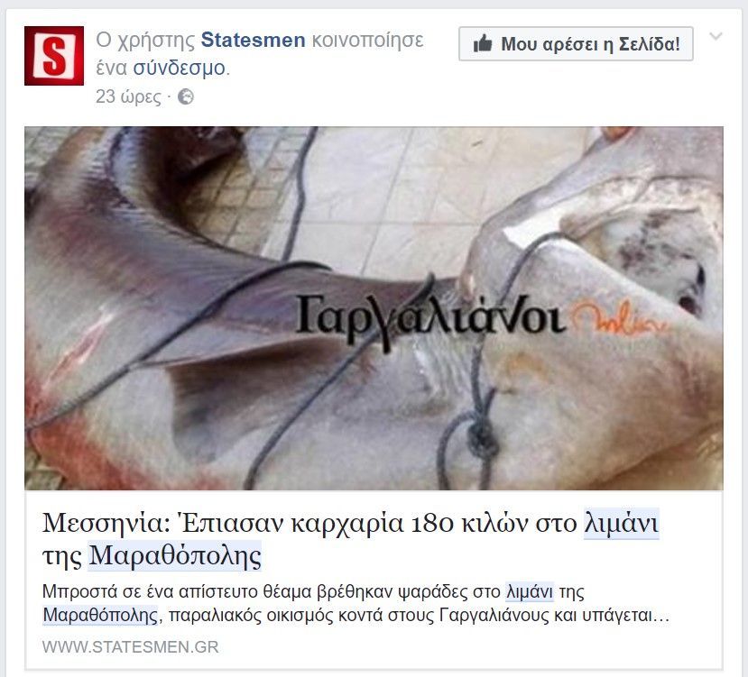748x677 pixels.
Task: Click highlighted λιμάνι in the description text
Action: (530, 591)
